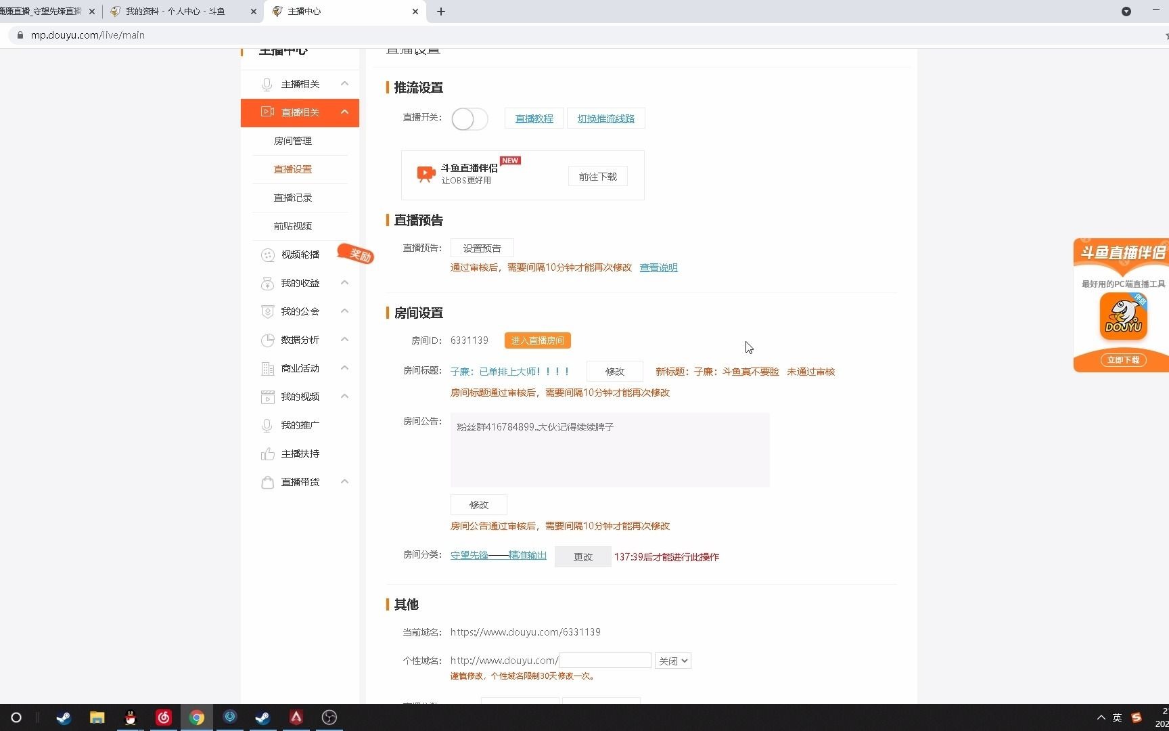Expand the 我的公会 section chevron
Screen dimensions: 1169x731
[x=344, y=311]
